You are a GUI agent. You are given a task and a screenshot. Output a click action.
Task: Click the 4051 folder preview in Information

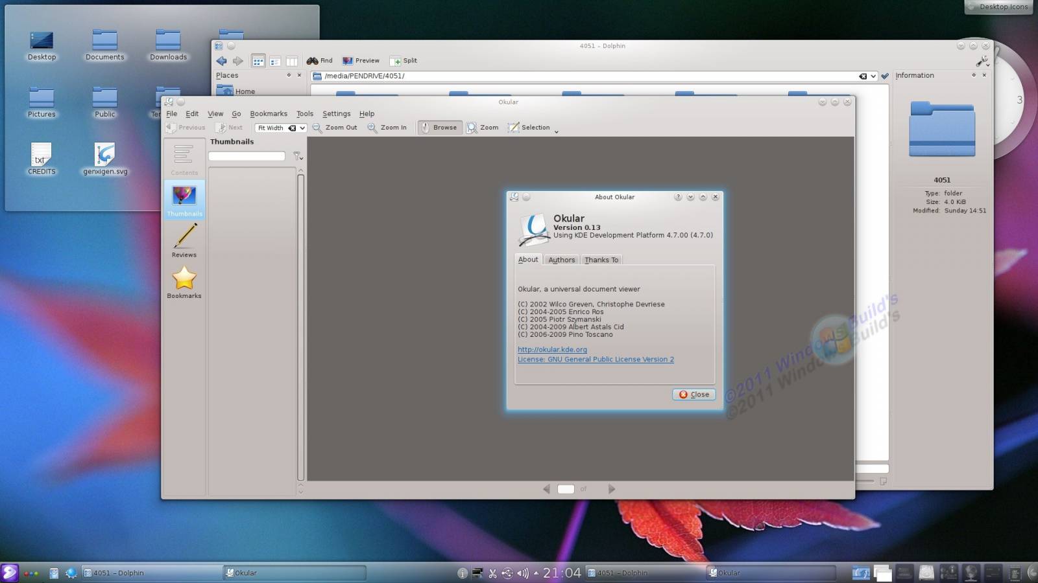(942, 128)
